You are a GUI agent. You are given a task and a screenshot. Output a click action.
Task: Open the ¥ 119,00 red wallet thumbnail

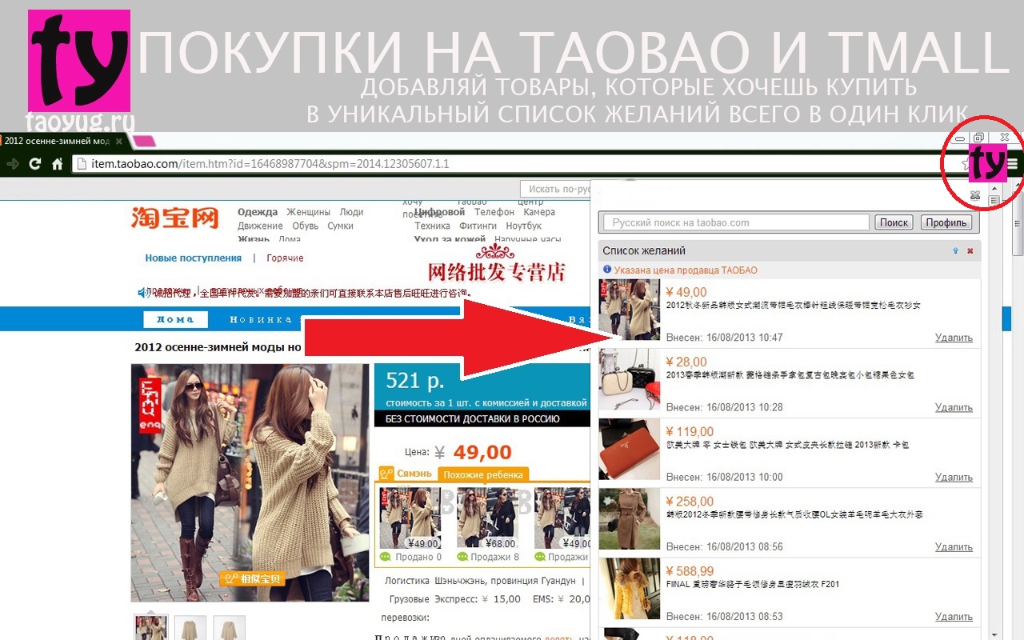point(630,449)
